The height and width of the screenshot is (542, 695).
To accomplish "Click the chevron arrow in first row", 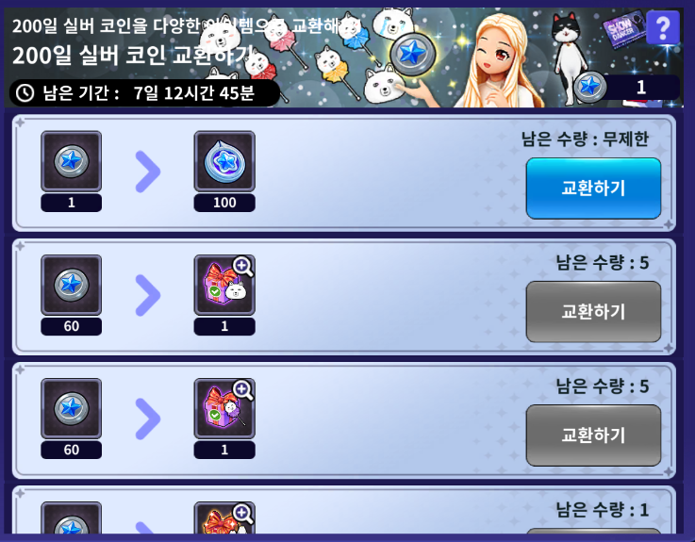I will pos(148,172).
